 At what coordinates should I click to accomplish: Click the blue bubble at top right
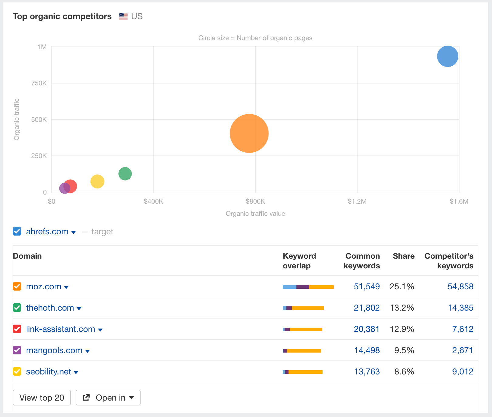click(x=447, y=56)
